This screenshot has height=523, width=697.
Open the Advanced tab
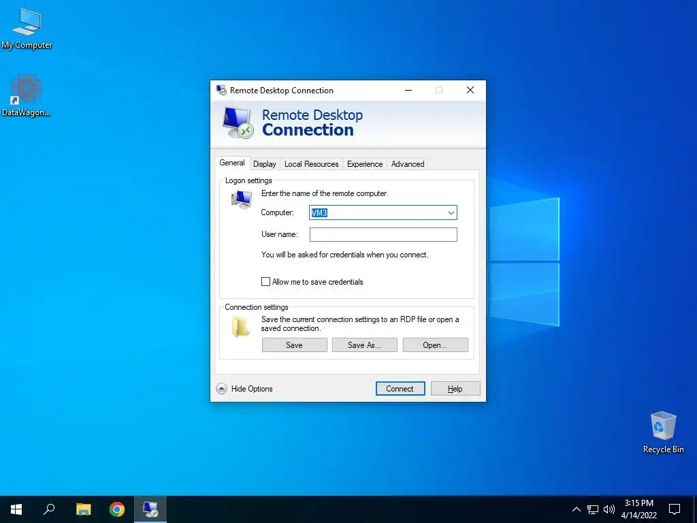(408, 164)
